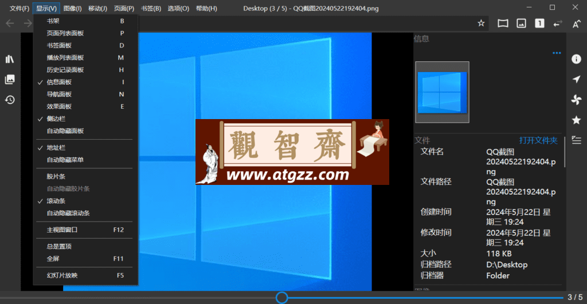Open the 书签(B) menu

point(151,8)
